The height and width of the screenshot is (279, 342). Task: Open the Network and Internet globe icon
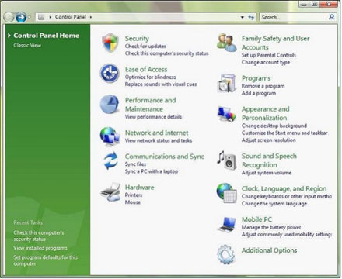click(110, 136)
